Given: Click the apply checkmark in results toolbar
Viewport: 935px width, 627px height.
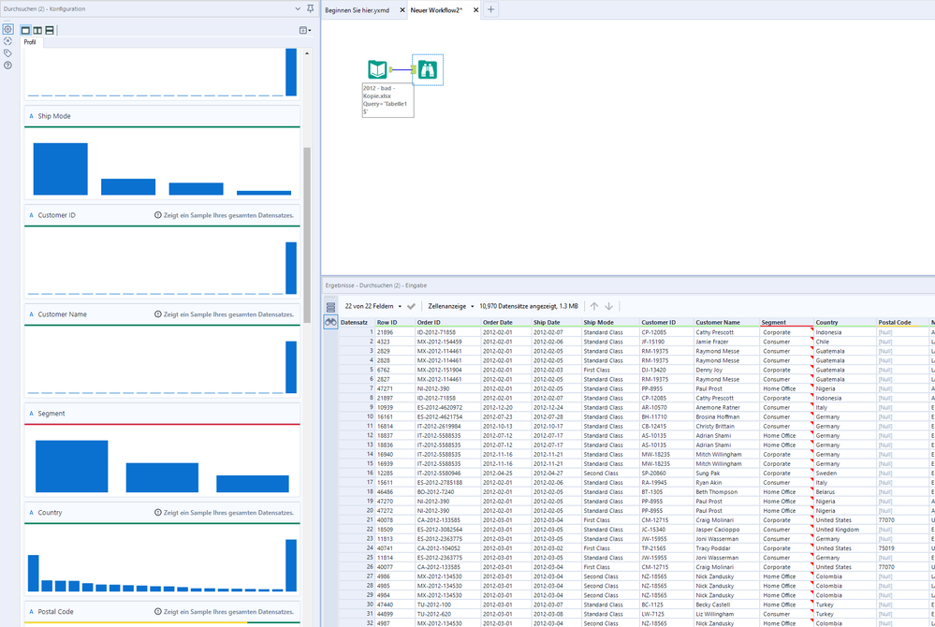Looking at the screenshot, I should point(411,306).
